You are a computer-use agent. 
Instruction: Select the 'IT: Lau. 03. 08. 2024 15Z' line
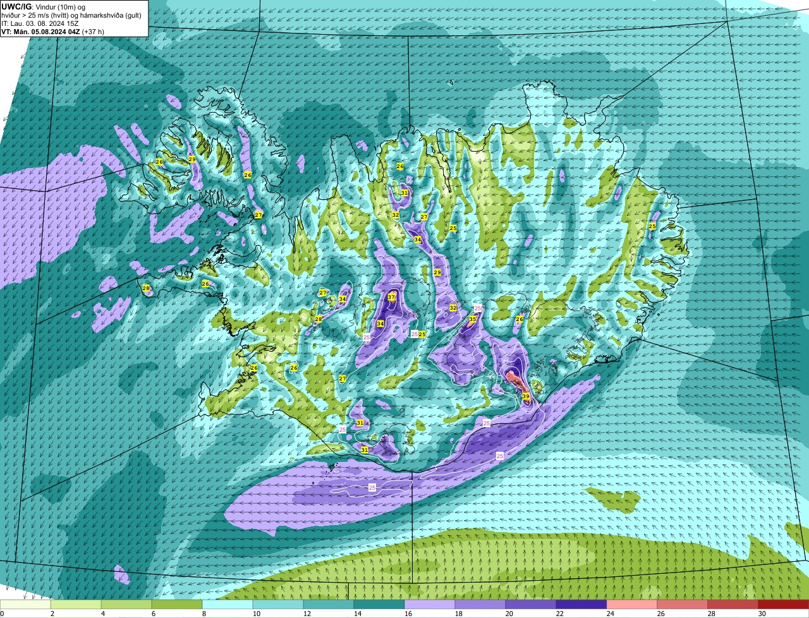pyautogui.click(x=40, y=23)
